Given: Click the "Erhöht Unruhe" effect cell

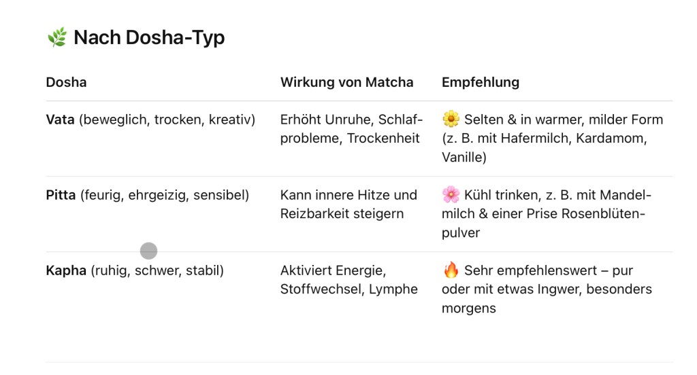Looking at the screenshot, I should click(x=351, y=129).
